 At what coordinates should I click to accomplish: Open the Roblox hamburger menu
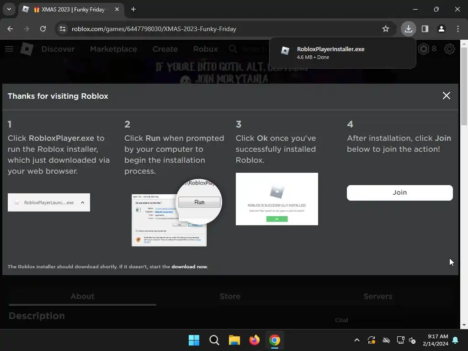pyautogui.click(x=9, y=49)
